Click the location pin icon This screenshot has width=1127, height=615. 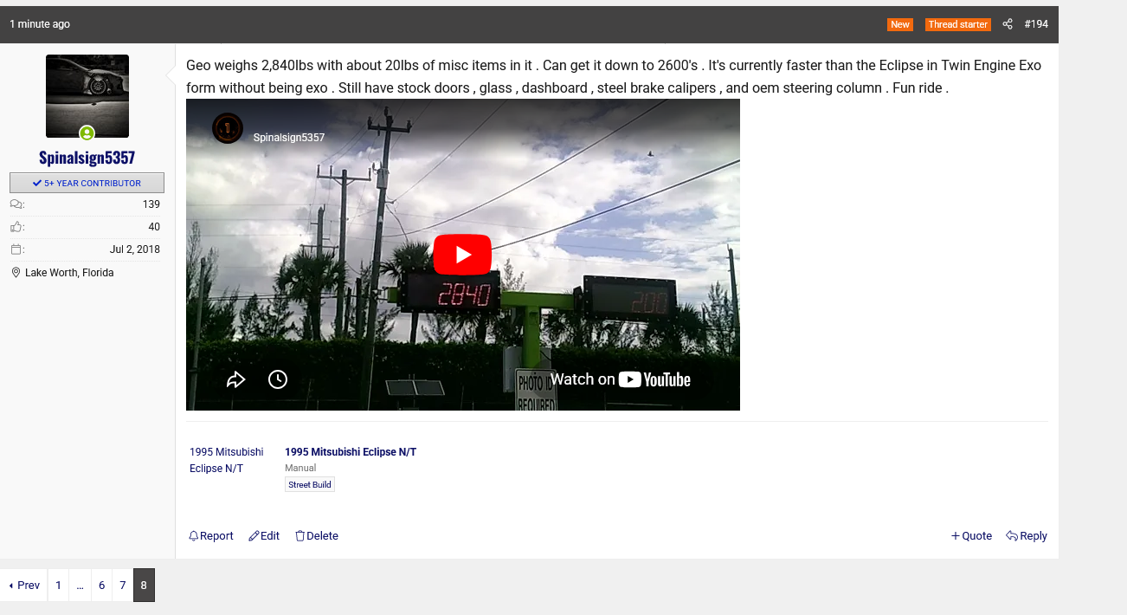pos(16,273)
